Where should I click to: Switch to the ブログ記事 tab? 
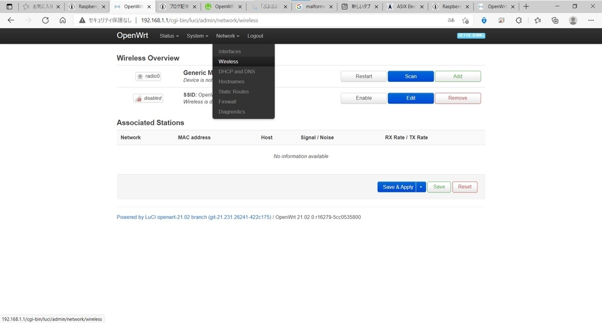tap(178, 7)
